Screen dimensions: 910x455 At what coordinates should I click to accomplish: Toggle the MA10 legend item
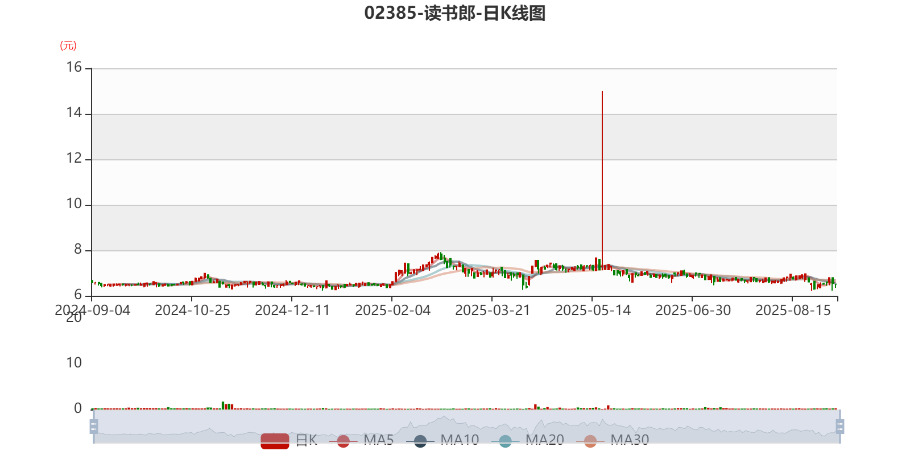pos(442,440)
